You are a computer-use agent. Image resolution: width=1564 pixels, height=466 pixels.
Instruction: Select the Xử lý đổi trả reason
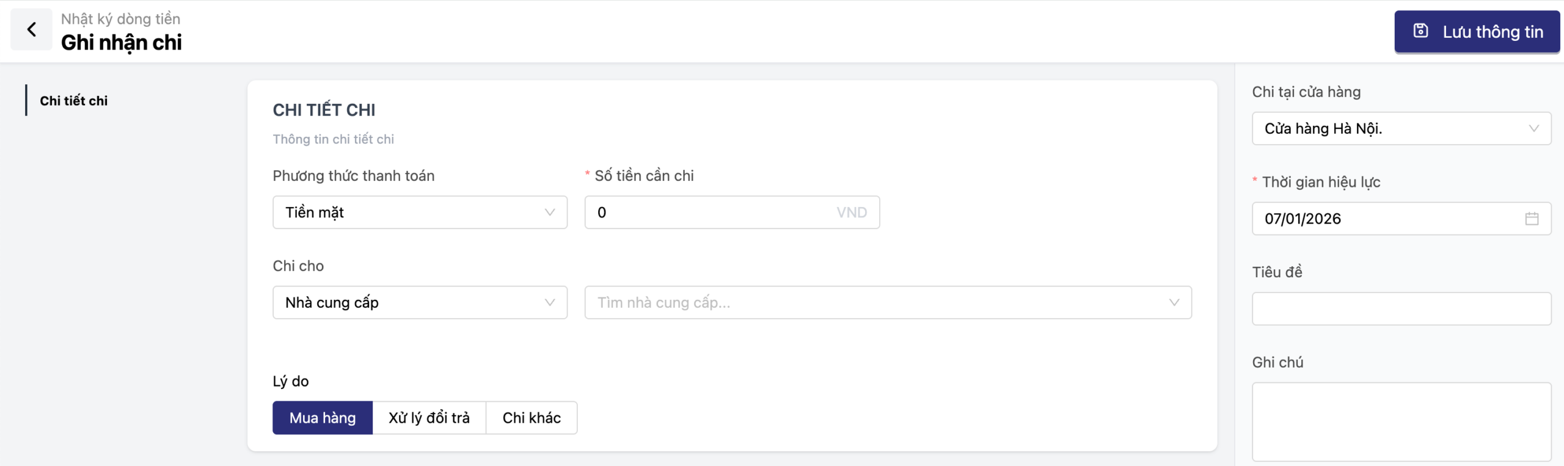[429, 418]
